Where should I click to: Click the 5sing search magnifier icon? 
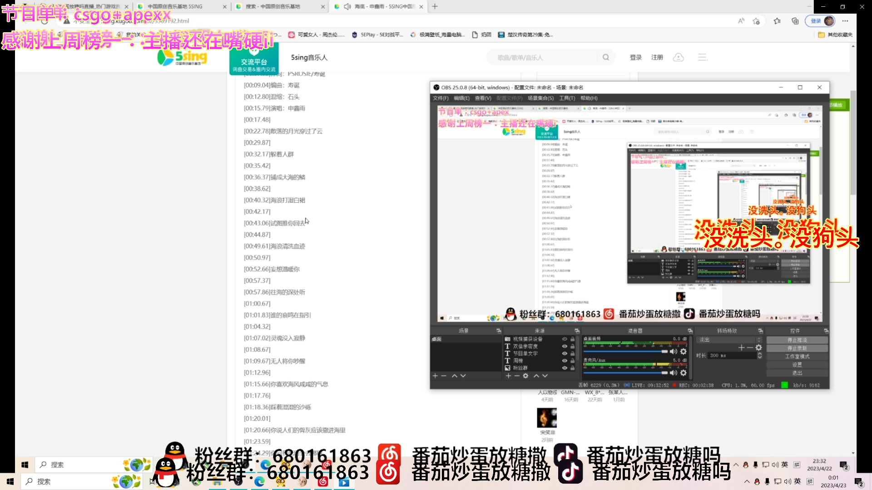(606, 57)
